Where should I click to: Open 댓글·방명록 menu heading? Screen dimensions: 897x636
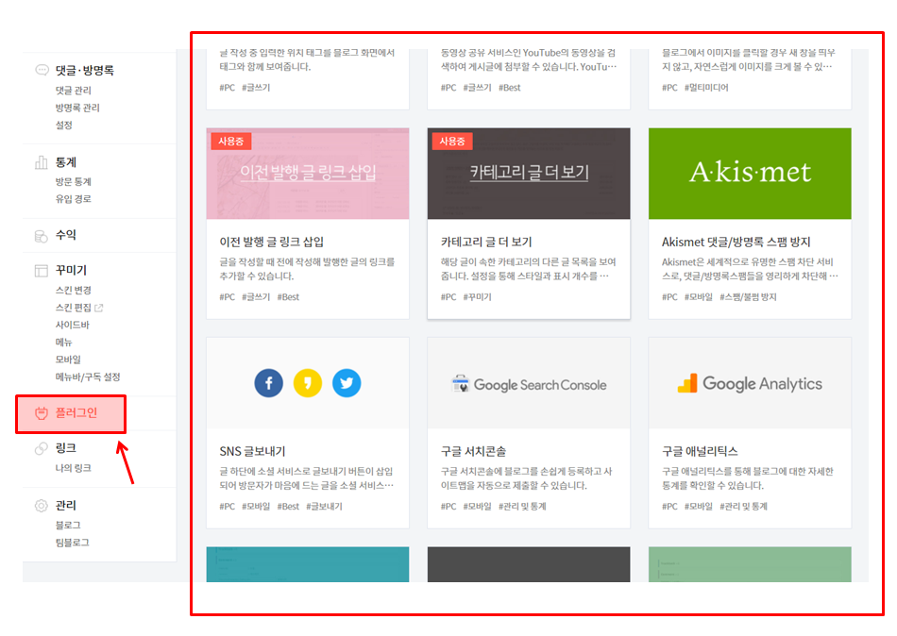[85, 71]
